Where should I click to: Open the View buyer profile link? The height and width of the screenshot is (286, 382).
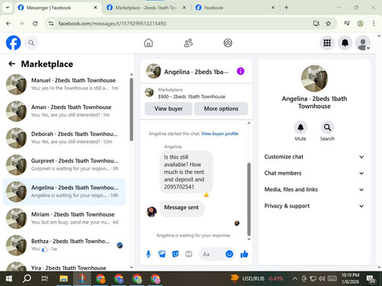click(x=220, y=133)
